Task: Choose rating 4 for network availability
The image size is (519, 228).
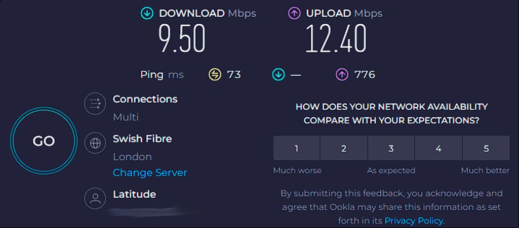Action: [438, 148]
